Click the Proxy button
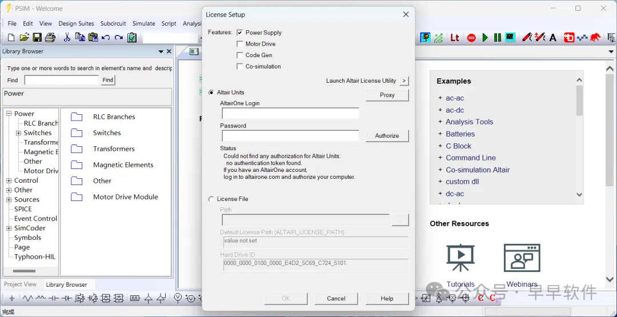617x317 pixels. 387,95
